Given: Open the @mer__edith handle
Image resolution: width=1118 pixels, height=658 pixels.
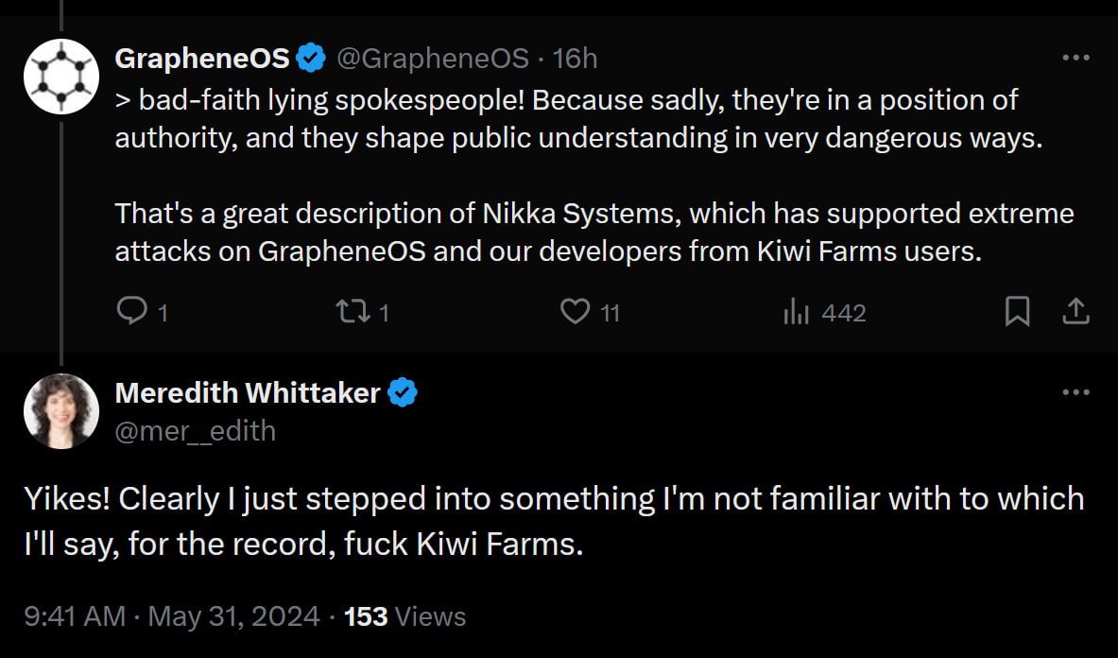Looking at the screenshot, I should (x=196, y=431).
